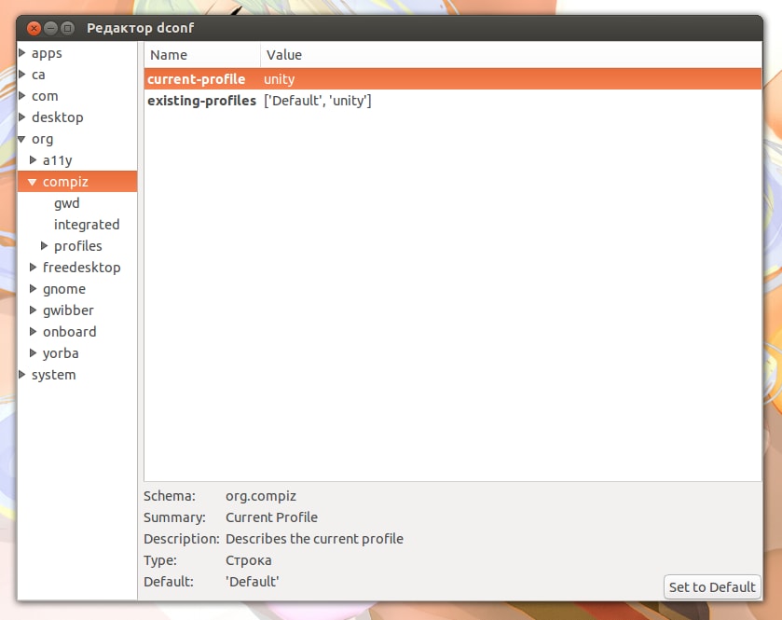The width and height of the screenshot is (782, 620).
Task: Select the current-profile key name
Action: (x=196, y=79)
